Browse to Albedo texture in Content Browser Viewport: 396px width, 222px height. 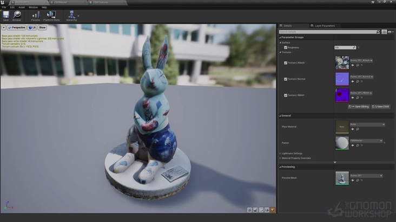pos(358,65)
